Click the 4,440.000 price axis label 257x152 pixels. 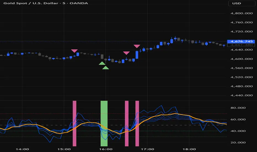[x=242, y=95]
